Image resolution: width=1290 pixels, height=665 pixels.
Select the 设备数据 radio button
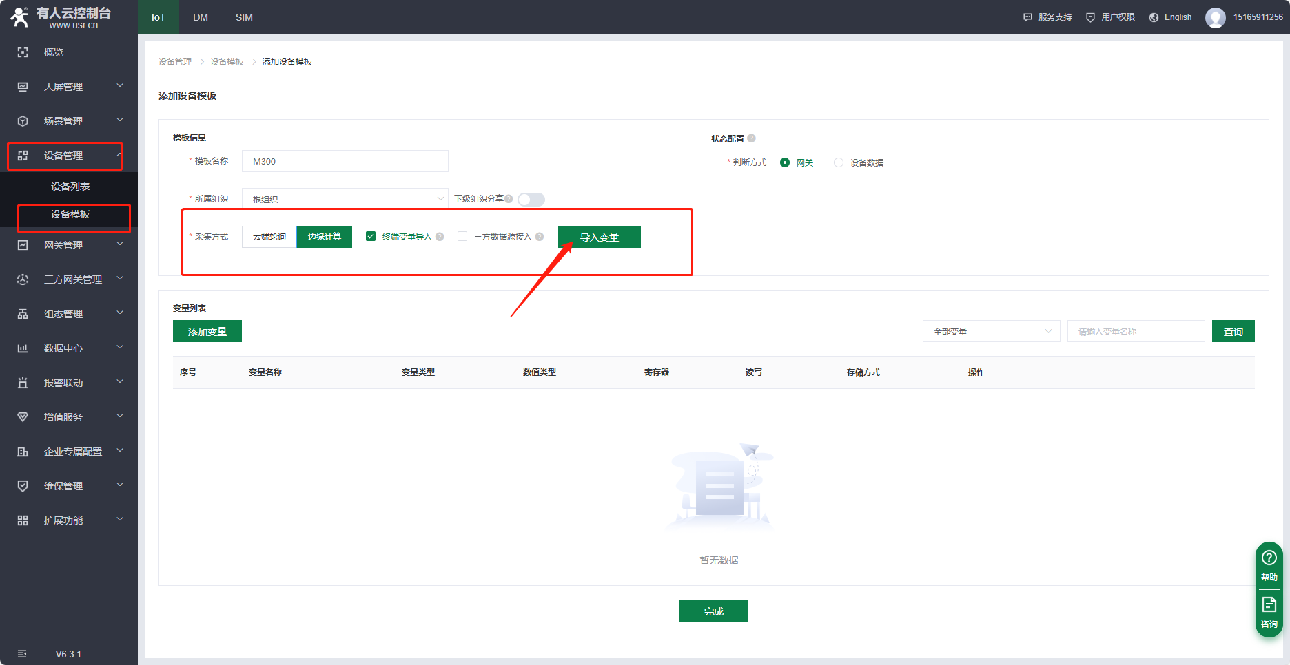pyautogui.click(x=839, y=162)
